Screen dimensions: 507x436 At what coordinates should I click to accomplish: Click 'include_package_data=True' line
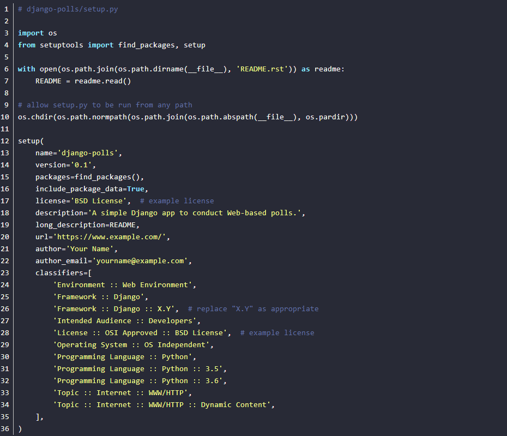(x=92, y=189)
